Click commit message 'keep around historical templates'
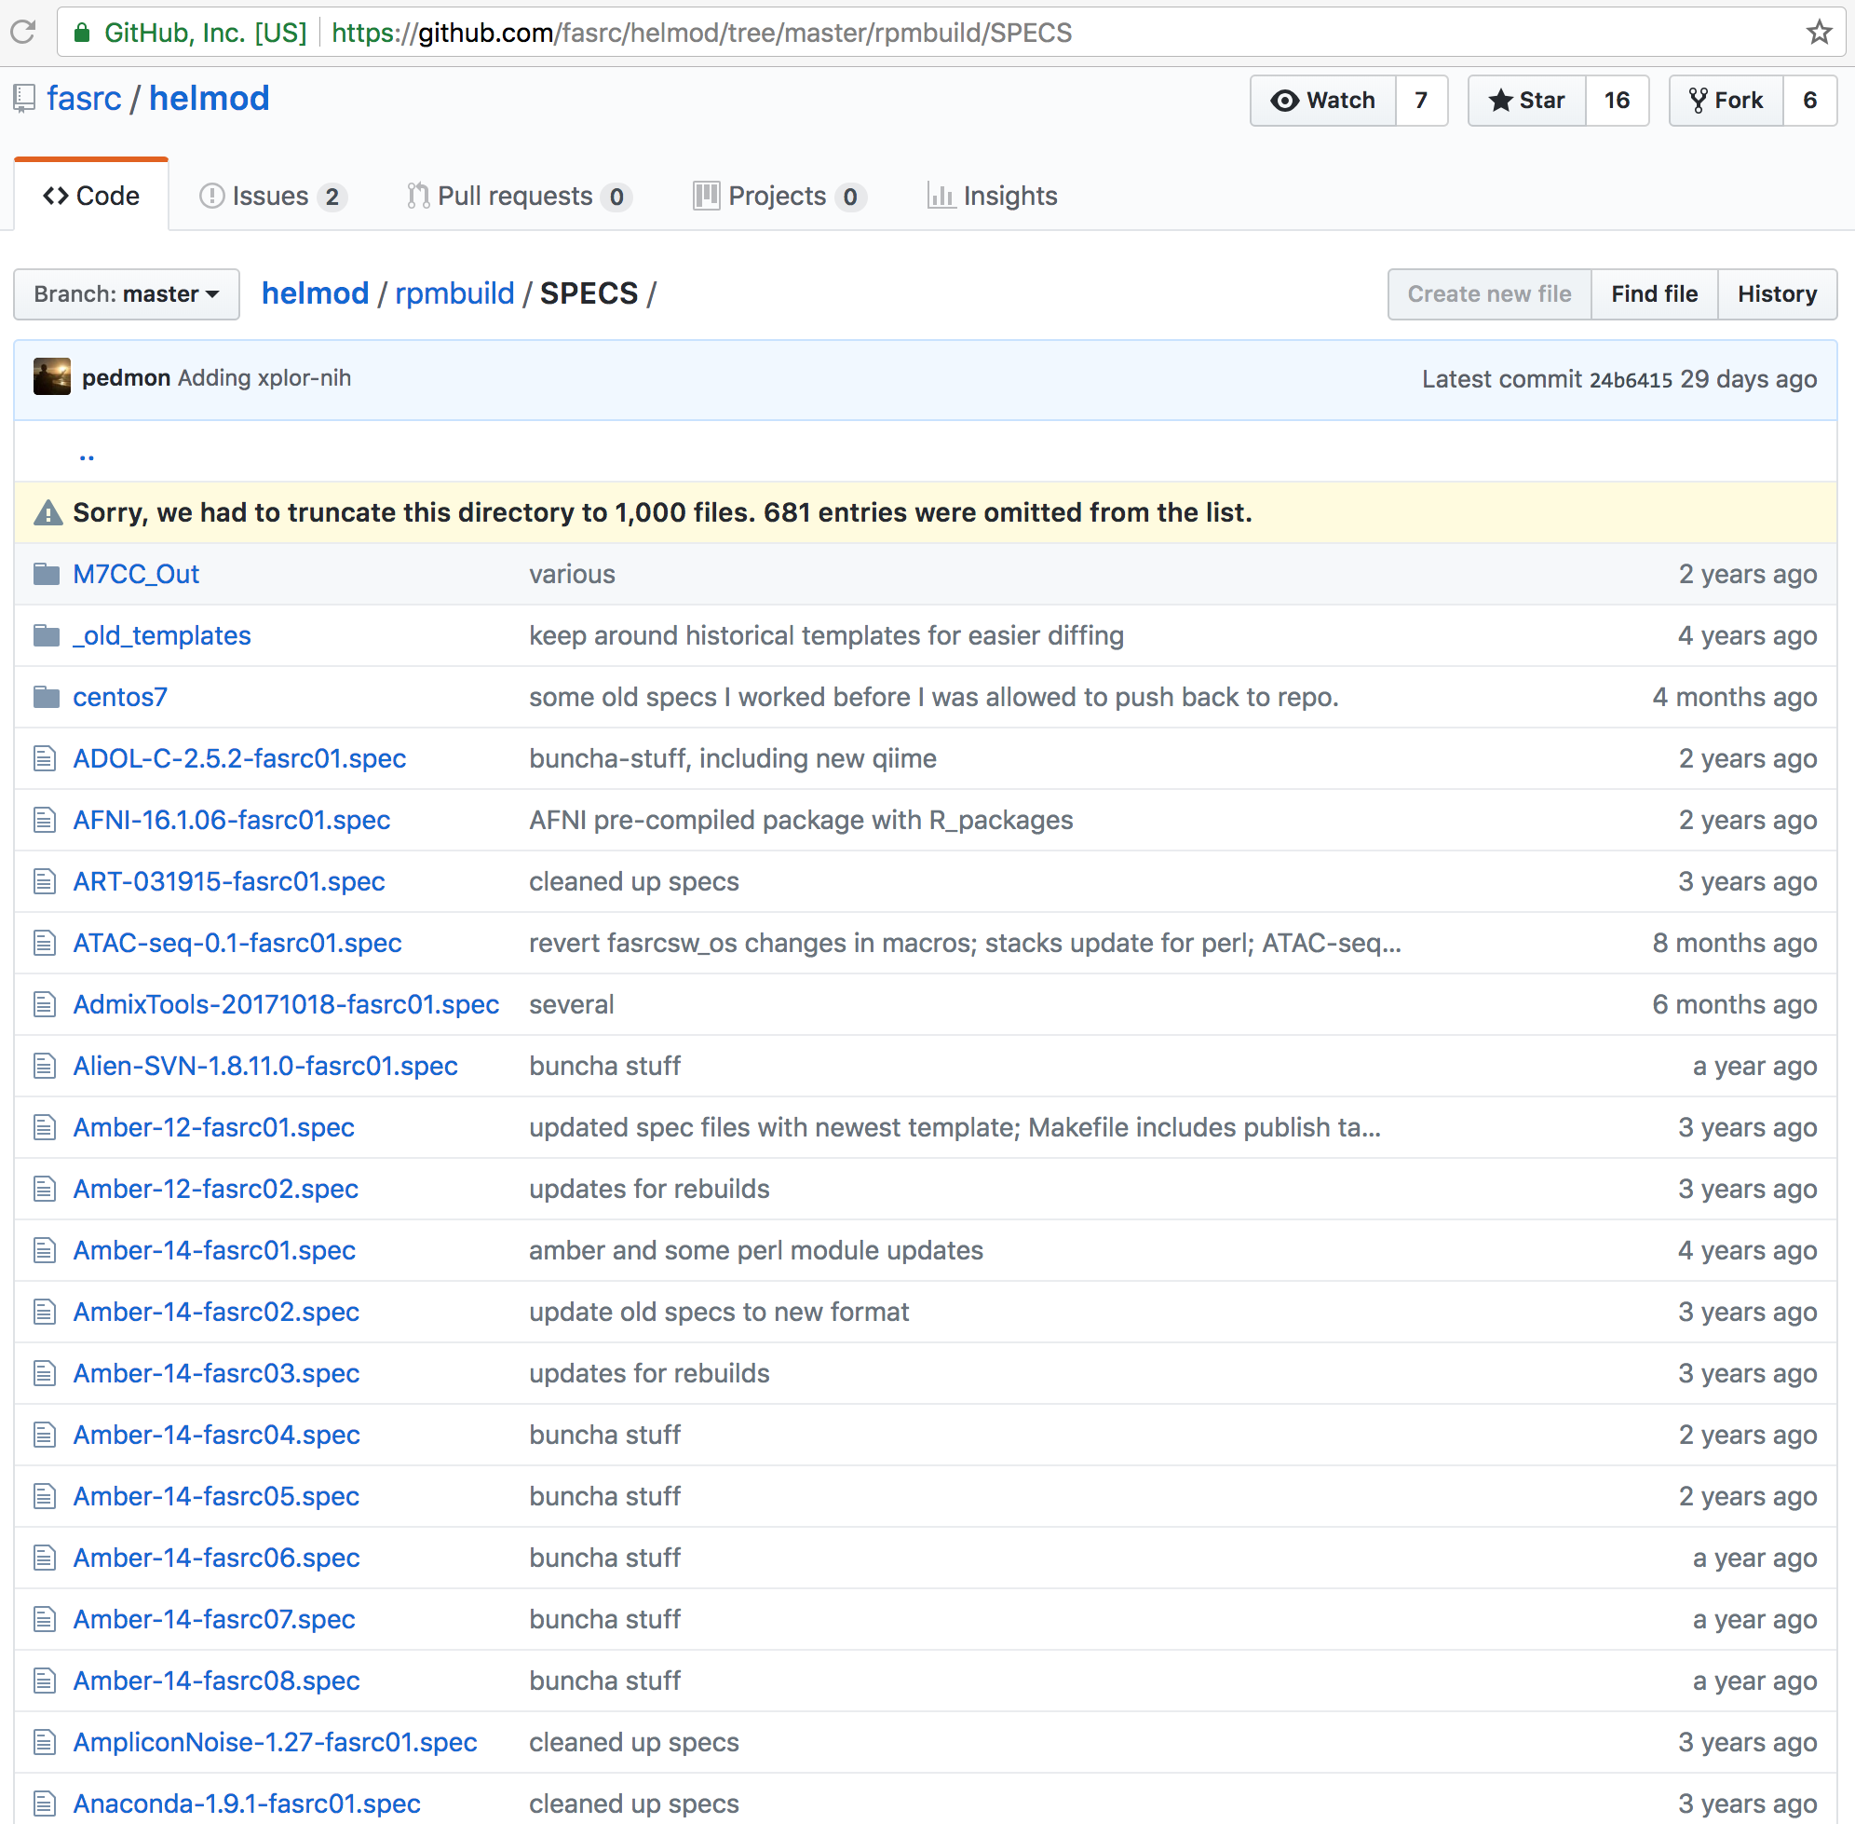1855x1824 pixels. [x=827, y=635]
